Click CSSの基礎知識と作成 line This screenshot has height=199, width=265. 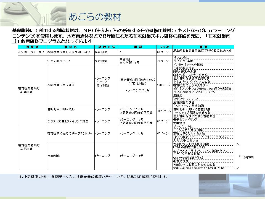pyautogui.click(x=188, y=158)
